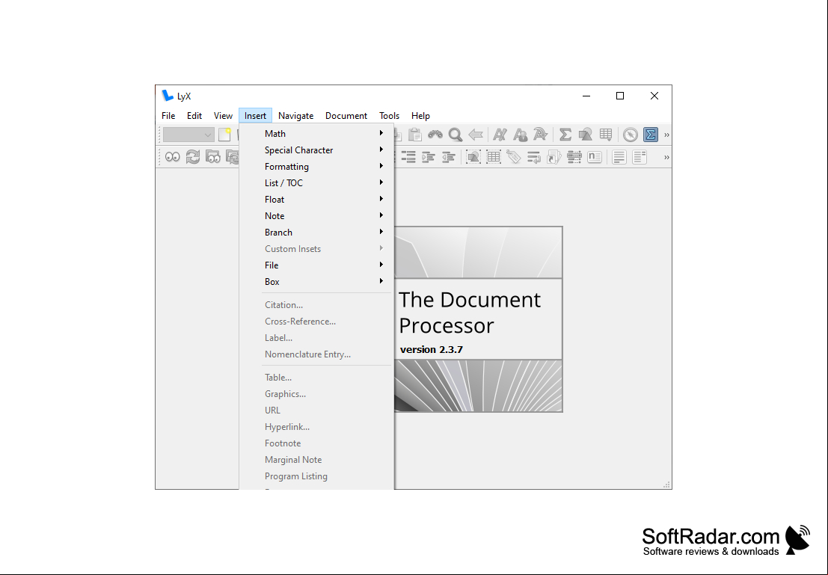Choose Hyperlink... menu entry
Image resolution: width=828 pixels, height=575 pixels.
click(317, 427)
